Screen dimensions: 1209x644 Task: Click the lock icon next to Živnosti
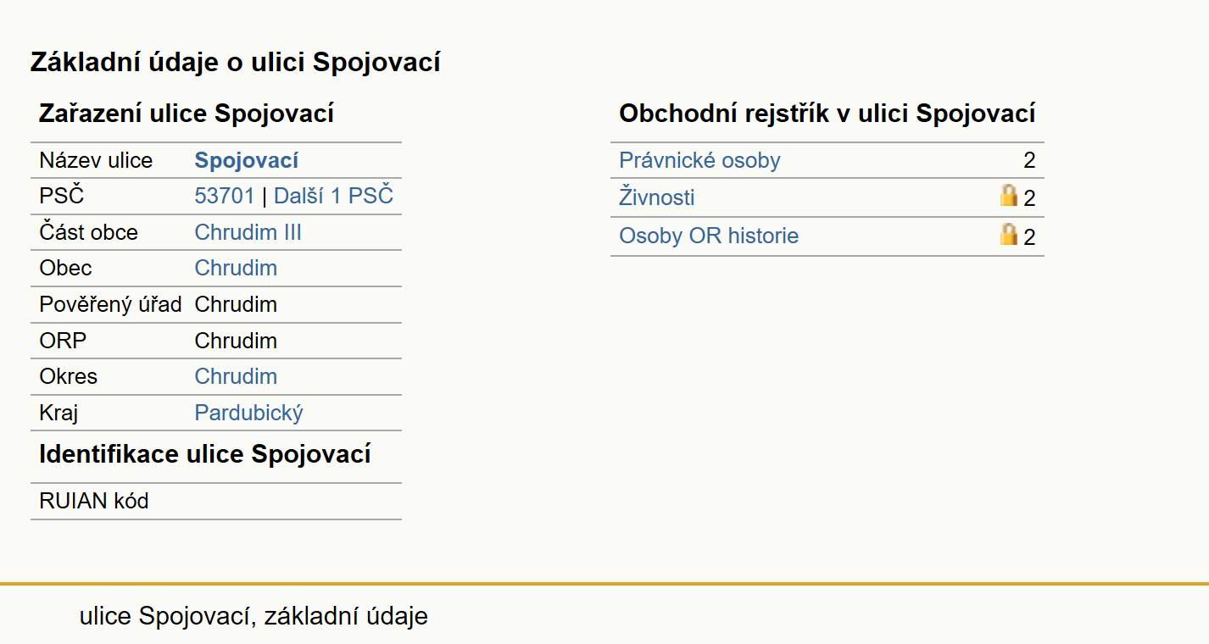[1008, 196]
